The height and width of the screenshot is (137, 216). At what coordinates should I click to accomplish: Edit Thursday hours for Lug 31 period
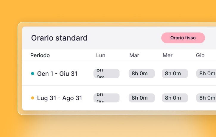tap(206, 98)
